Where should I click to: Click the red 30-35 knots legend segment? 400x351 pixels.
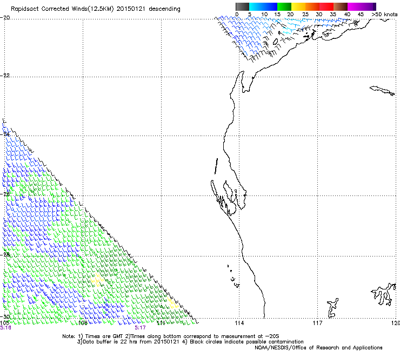[x=326, y=6]
